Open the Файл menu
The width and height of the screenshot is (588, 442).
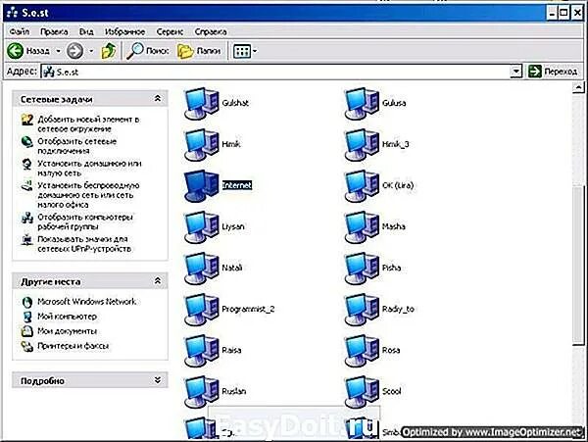[x=20, y=31]
